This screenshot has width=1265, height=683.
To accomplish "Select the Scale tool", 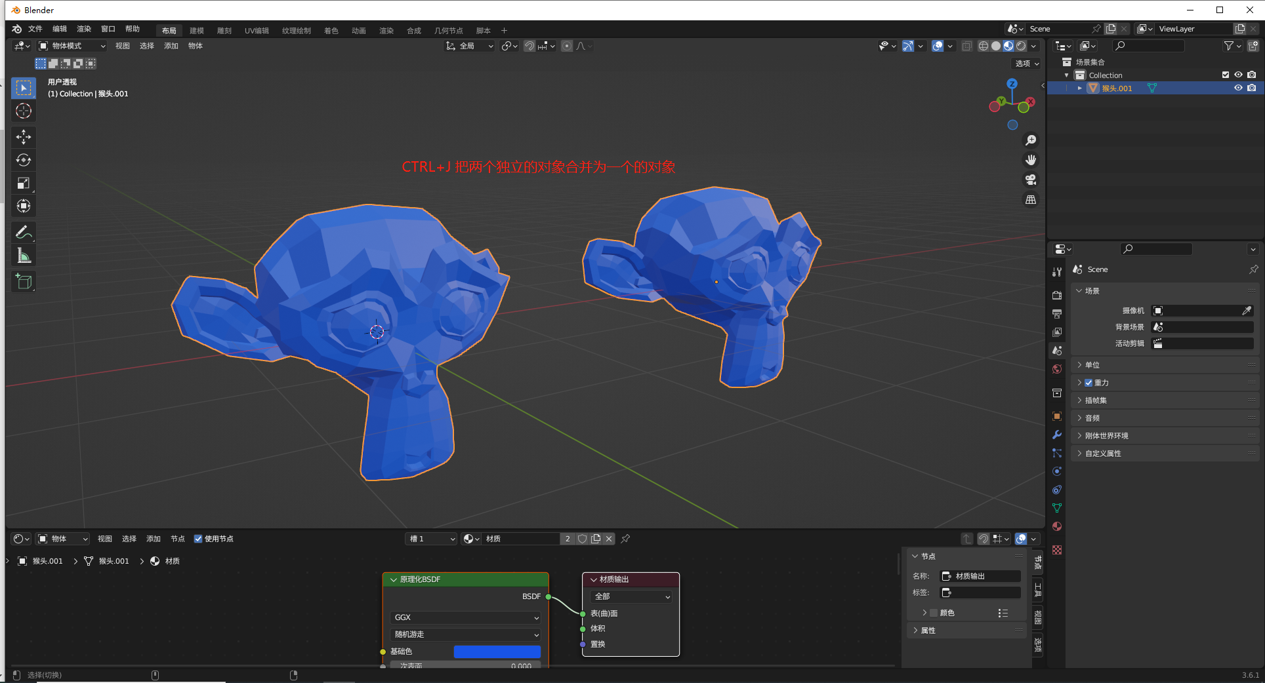I will [24, 183].
